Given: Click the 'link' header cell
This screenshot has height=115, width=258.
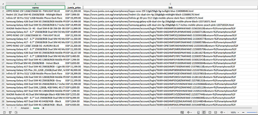Looking at the screenshot, I should pyautogui.click(x=171, y=7).
